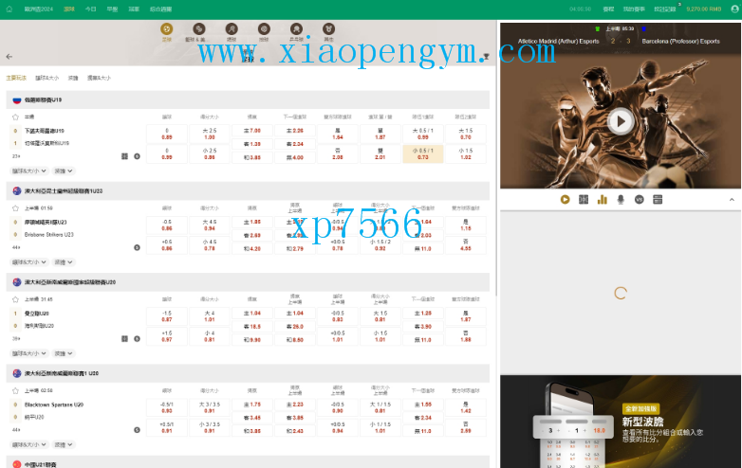Select the other sports icon

329,28
